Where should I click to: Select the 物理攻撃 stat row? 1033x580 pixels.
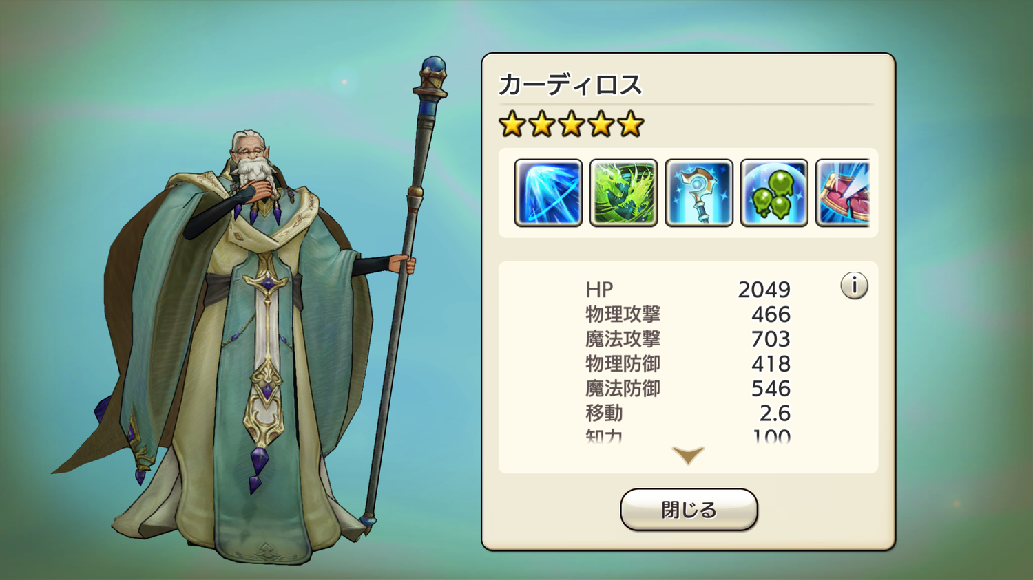(688, 314)
